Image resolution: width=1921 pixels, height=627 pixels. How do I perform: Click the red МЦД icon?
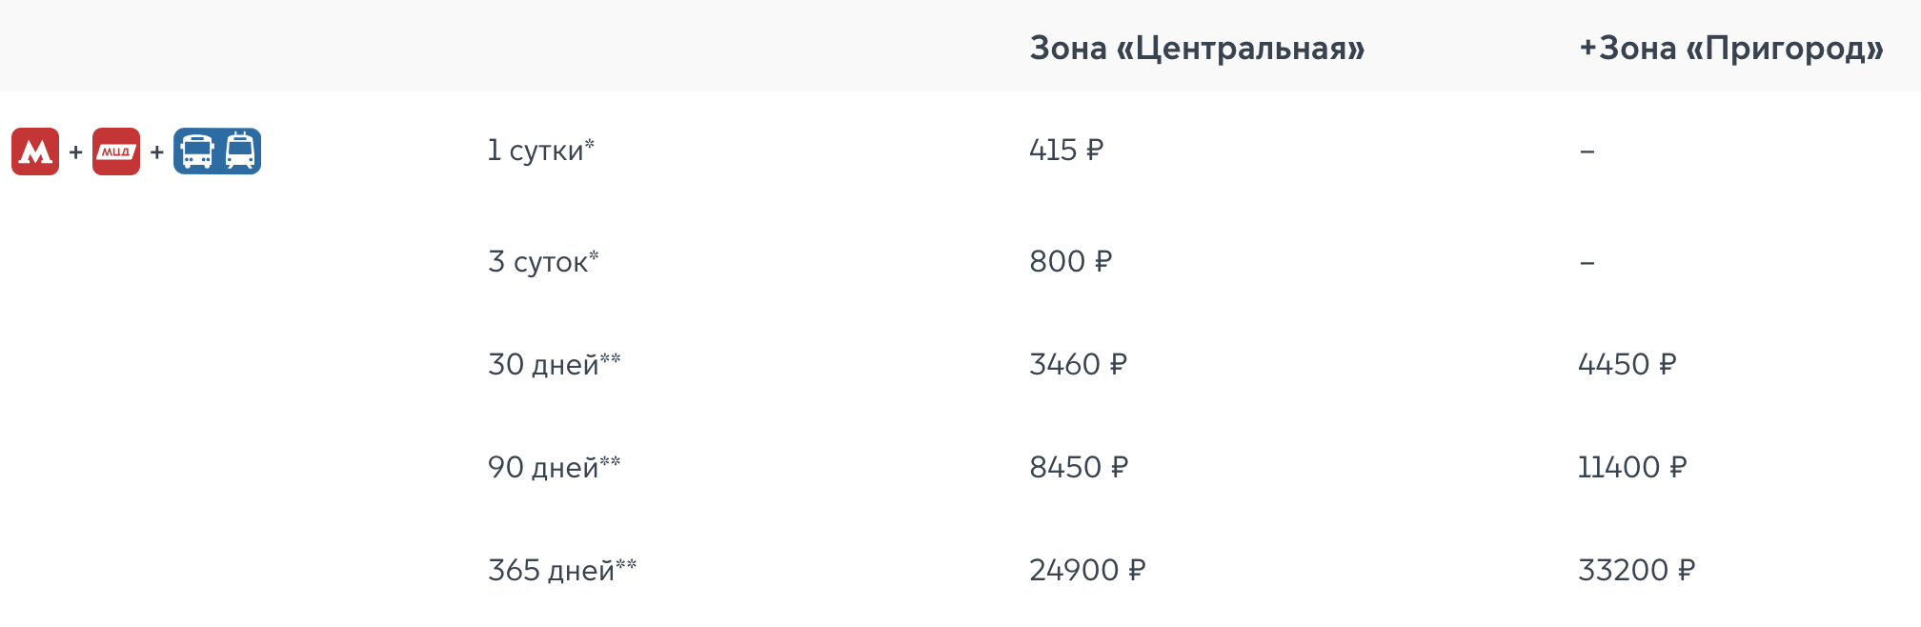point(116,152)
